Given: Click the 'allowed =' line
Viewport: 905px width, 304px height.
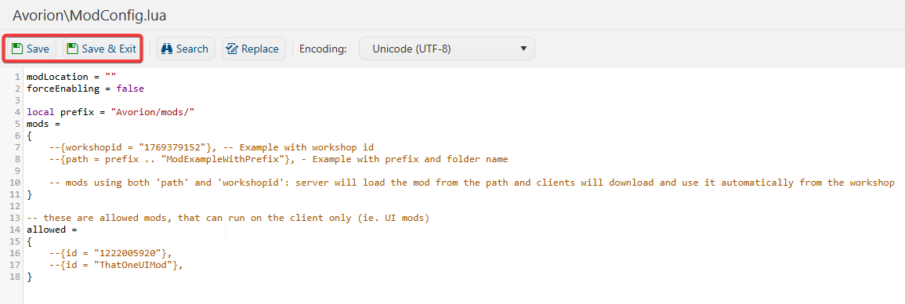Looking at the screenshot, I should [52, 230].
